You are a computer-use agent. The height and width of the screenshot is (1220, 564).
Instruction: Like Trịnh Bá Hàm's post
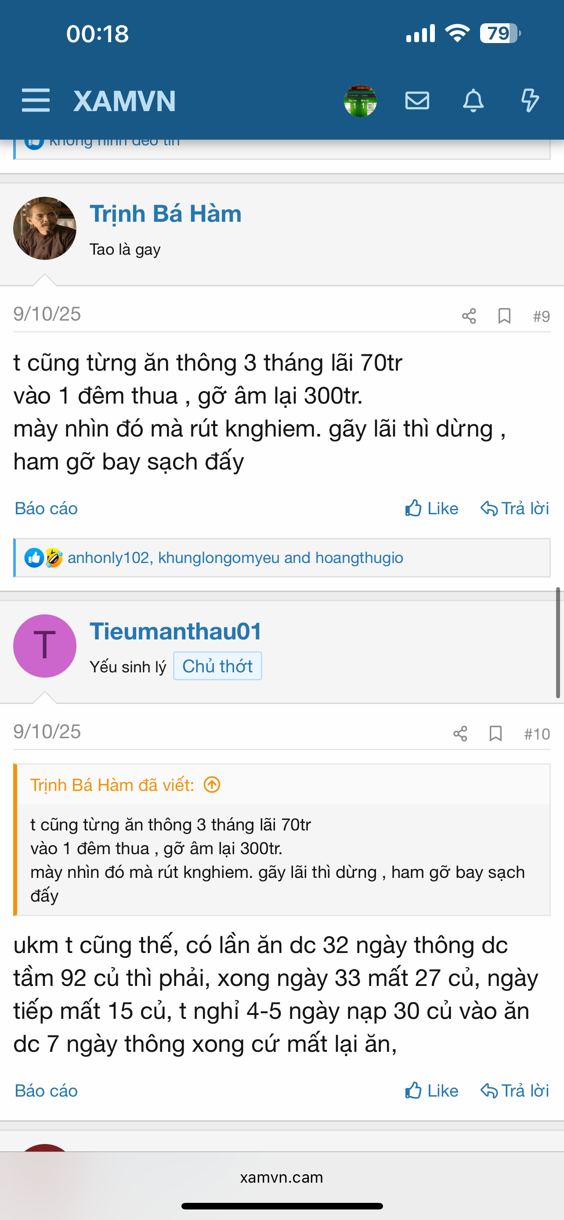click(x=431, y=508)
